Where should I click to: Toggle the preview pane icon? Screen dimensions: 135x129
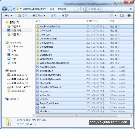(x=122, y=15)
